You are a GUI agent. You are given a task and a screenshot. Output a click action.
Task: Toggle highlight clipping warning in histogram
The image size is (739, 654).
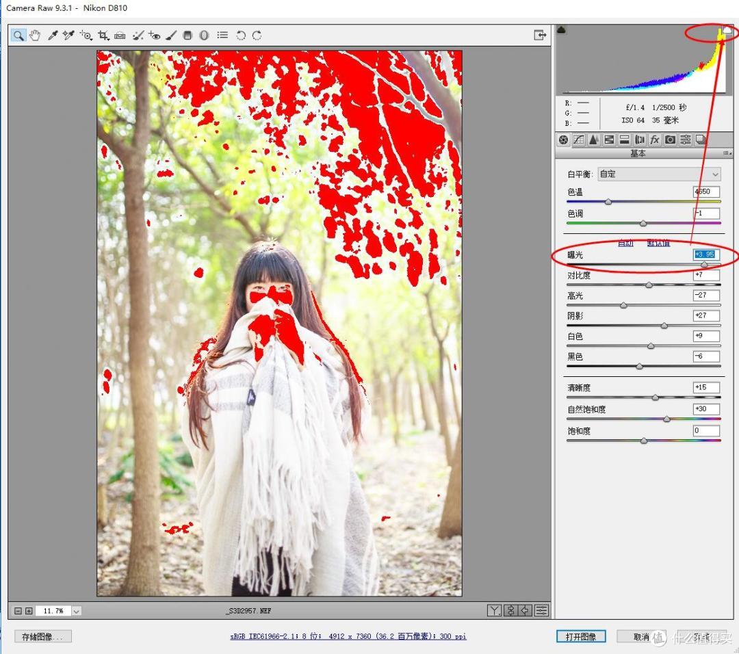727,29
